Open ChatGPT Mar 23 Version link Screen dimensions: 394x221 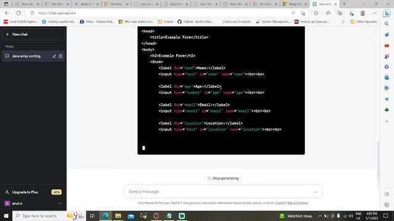point(291,203)
